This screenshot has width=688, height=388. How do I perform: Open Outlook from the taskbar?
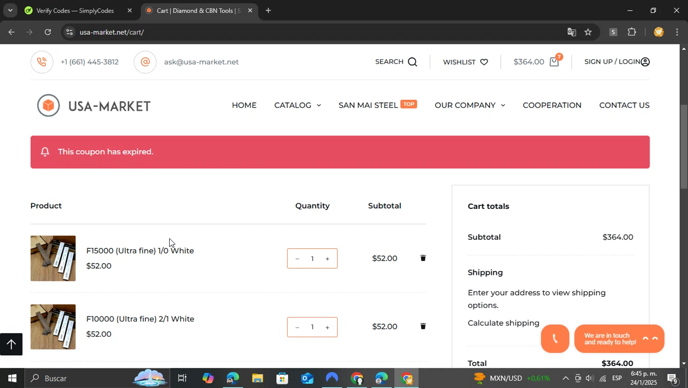coord(307,378)
